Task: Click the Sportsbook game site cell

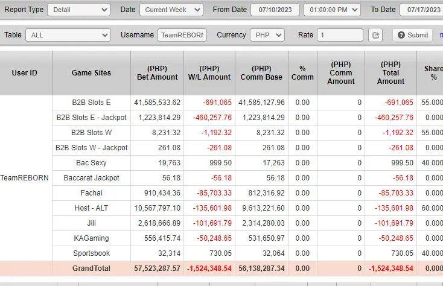Action: click(91, 253)
